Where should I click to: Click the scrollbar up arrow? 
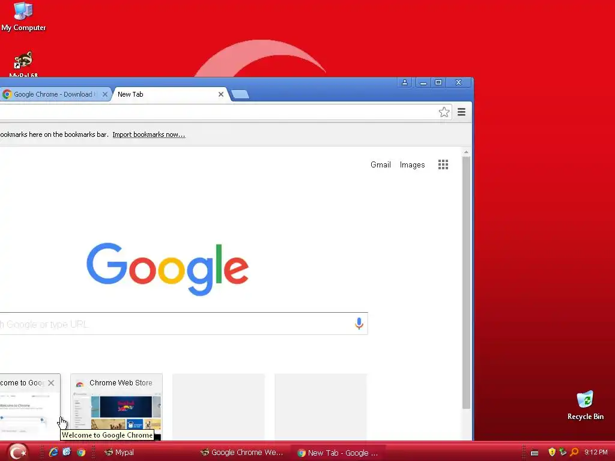click(x=466, y=152)
